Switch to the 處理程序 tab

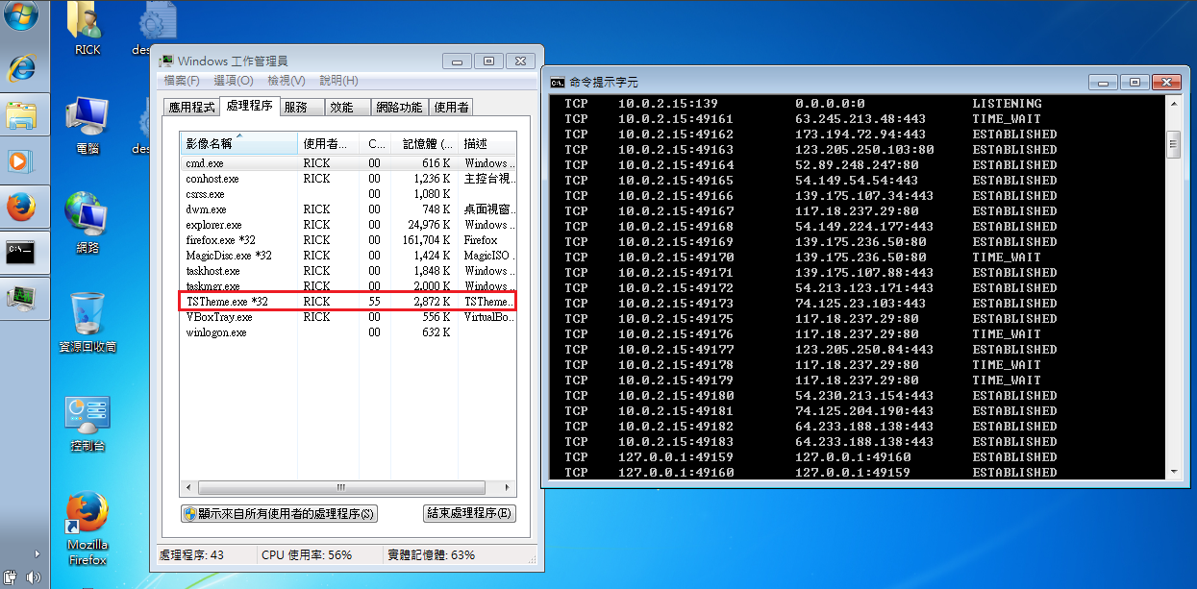[249, 106]
